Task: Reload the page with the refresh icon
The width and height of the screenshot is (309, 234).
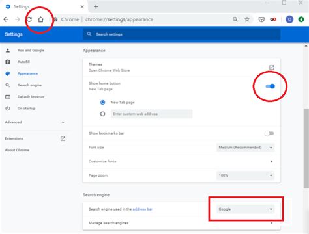Action: [x=29, y=19]
